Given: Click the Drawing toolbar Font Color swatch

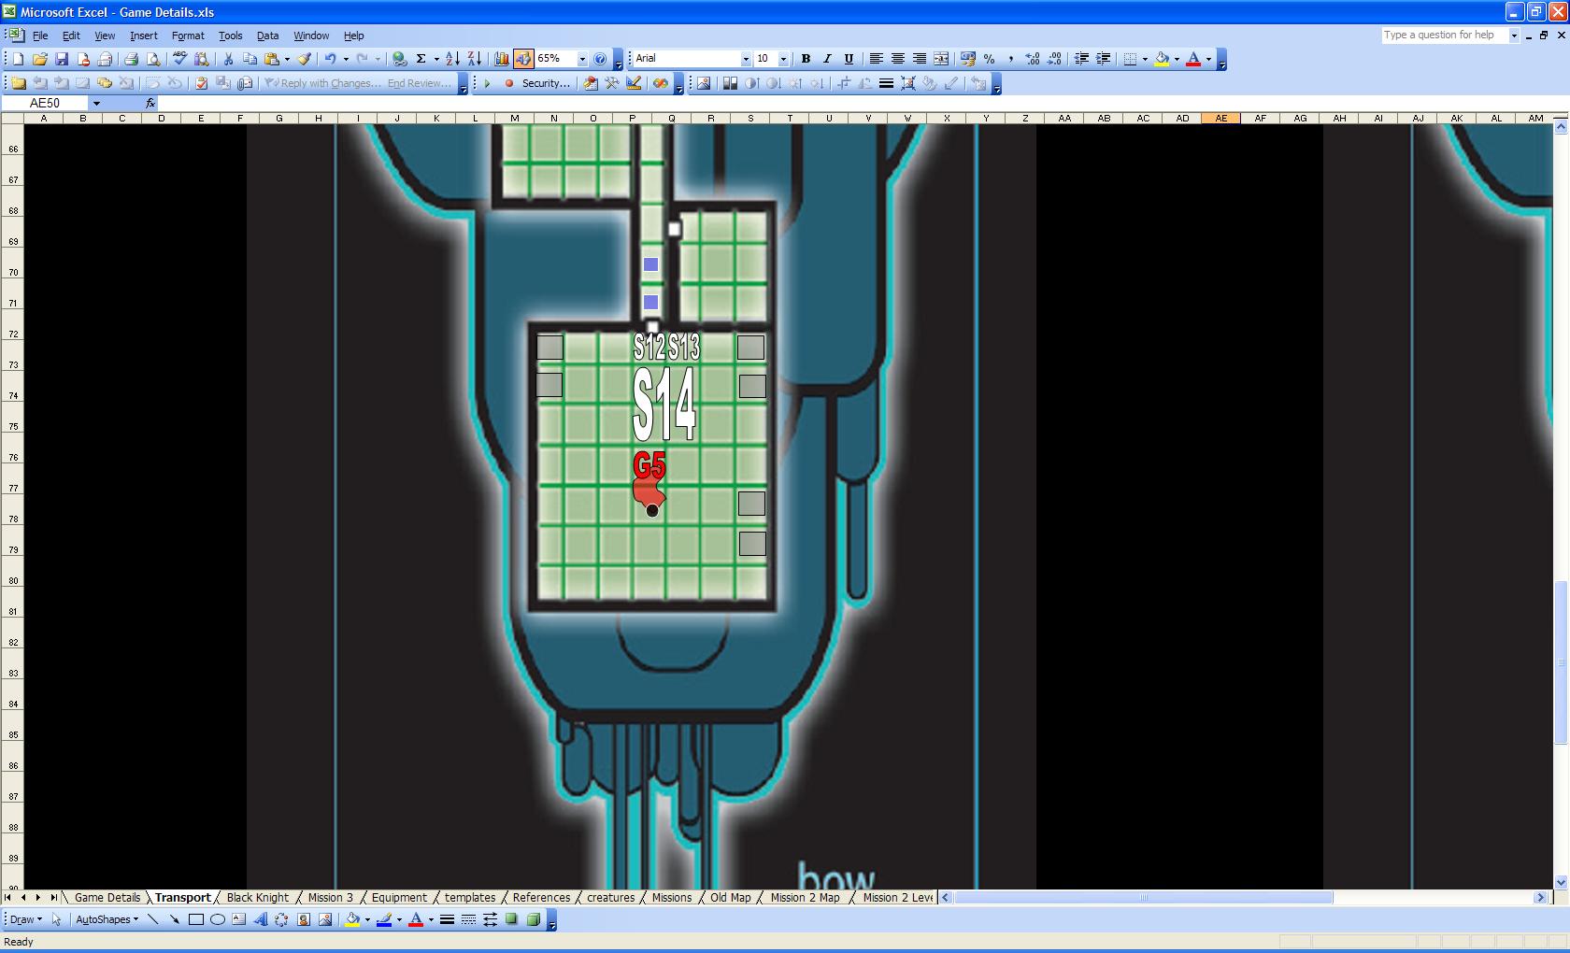Looking at the screenshot, I should pyautogui.click(x=416, y=919).
